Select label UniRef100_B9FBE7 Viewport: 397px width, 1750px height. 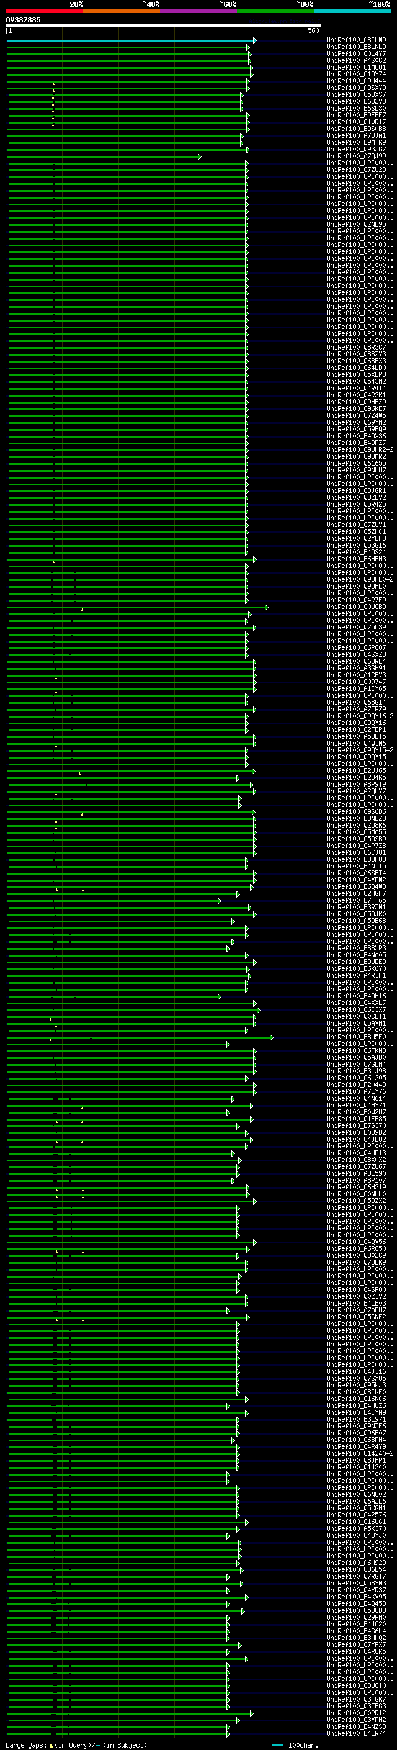click(356, 115)
